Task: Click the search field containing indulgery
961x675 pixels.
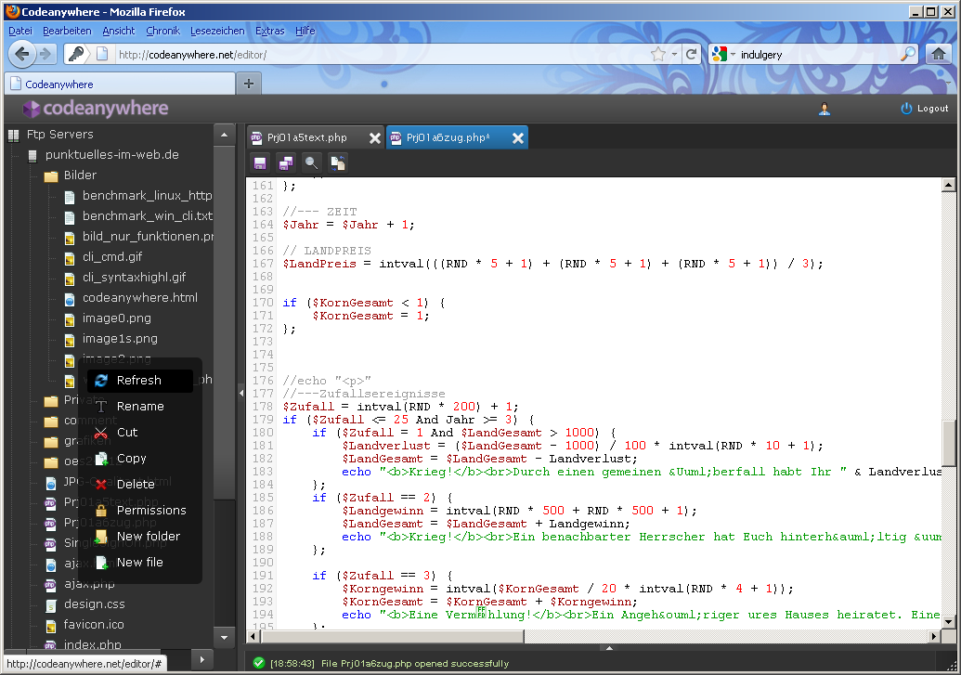Action: pyautogui.click(x=818, y=55)
